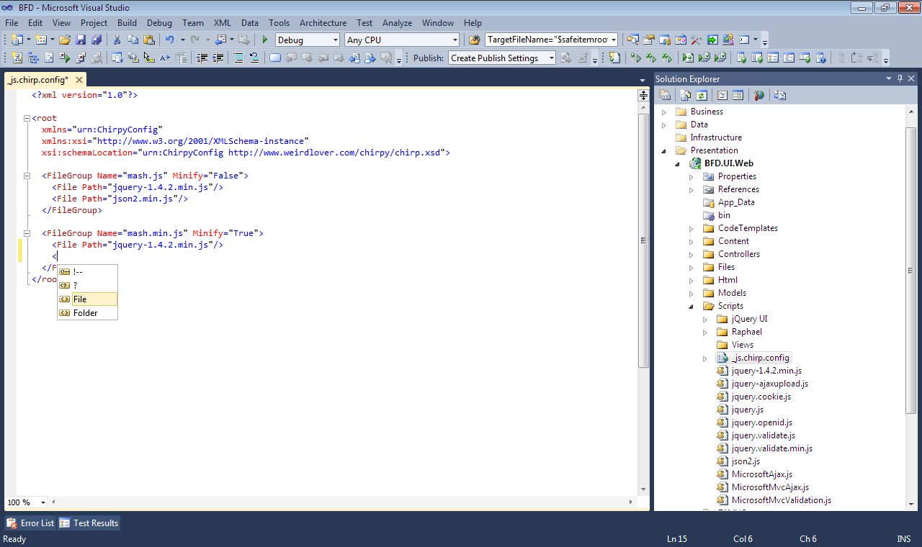Select MicrosoftAjax.js file

coord(762,474)
